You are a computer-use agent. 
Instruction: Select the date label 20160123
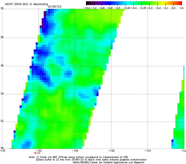point(55,7)
